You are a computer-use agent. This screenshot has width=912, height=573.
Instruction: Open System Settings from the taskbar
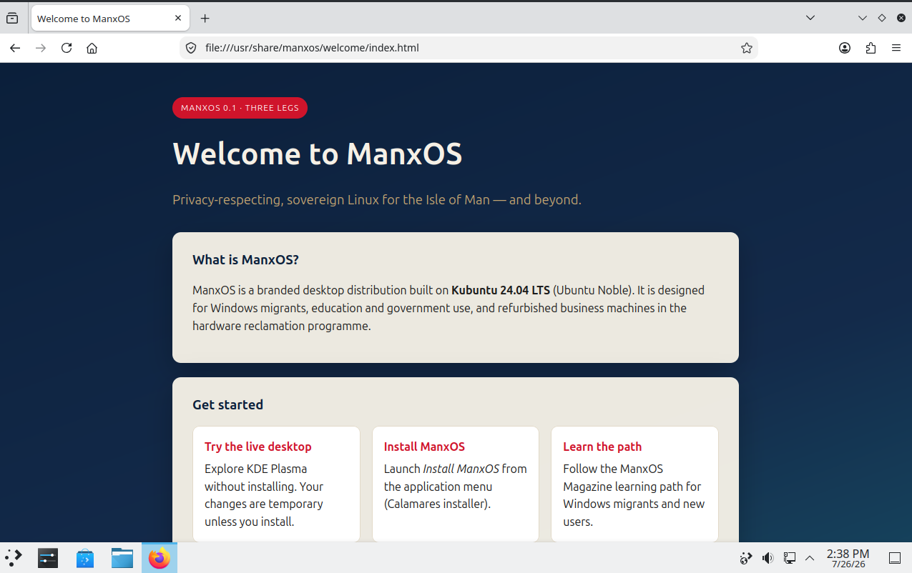pyautogui.click(x=48, y=558)
